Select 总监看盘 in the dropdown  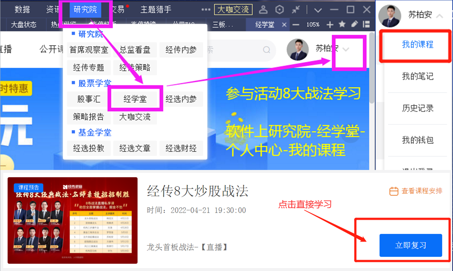pos(135,50)
